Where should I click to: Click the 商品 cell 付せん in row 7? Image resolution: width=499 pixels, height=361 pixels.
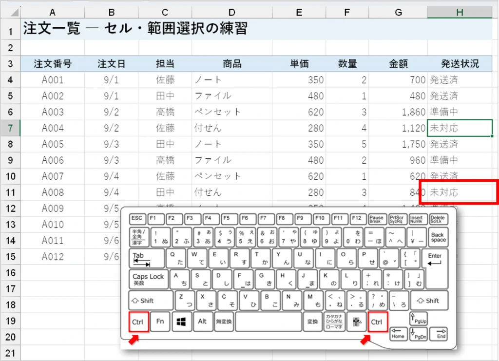[232, 128]
